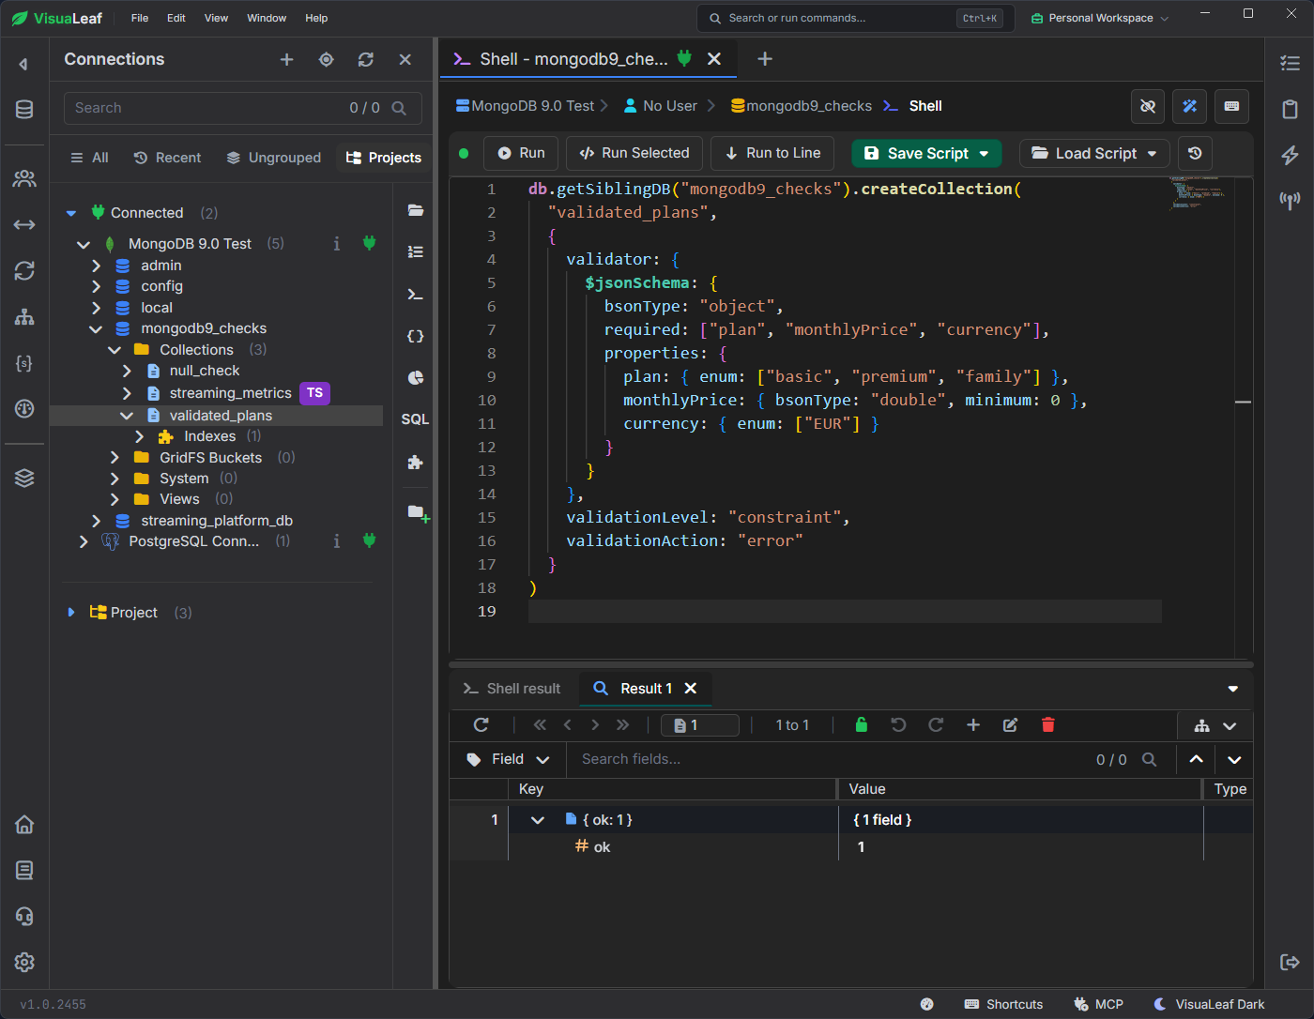
Task: Switch to the Shell result tab
Action: pyautogui.click(x=512, y=689)
